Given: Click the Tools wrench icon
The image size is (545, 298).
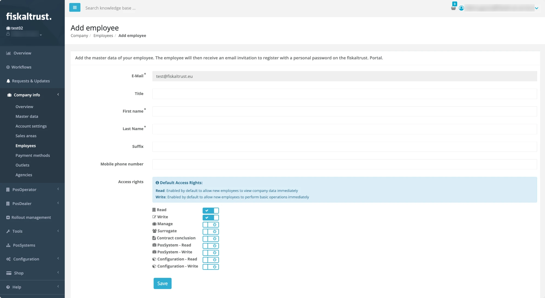Looking at the screenshot, I should click(8, 231).
